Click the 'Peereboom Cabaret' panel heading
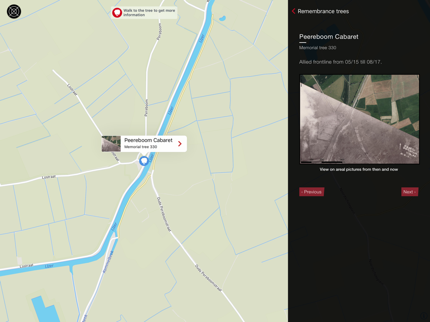The width and height of the screenshot is (430, 322). pyautogui.click(x=329, y=36)
